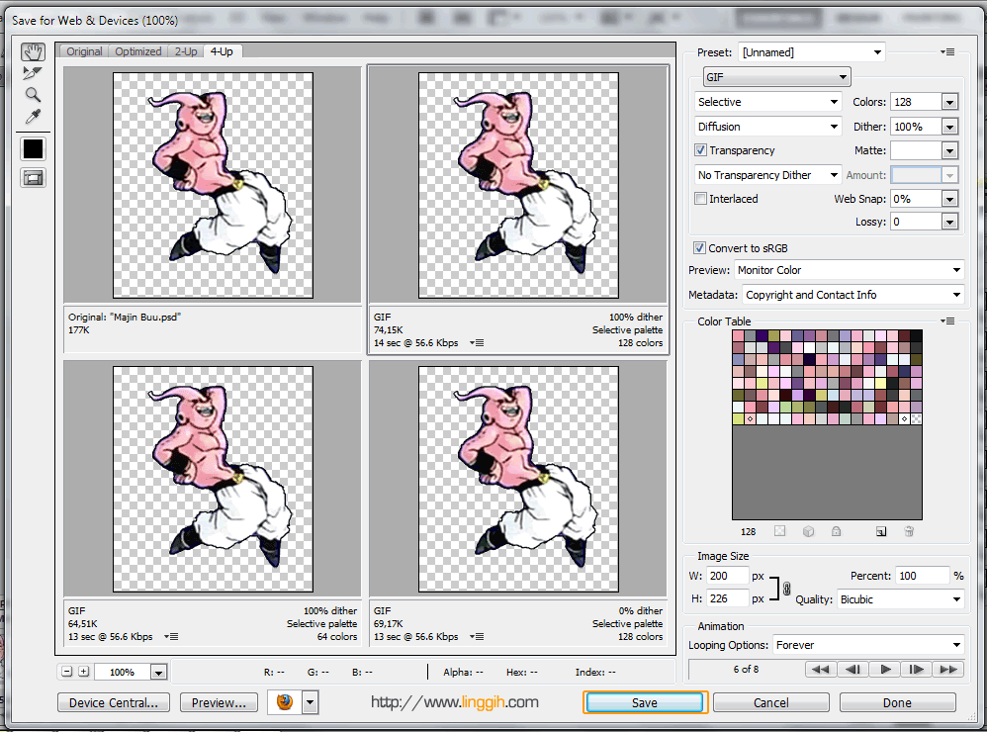Select the 4-Up tab
Viewport: 987px width, 732px height.
(222, 51)
